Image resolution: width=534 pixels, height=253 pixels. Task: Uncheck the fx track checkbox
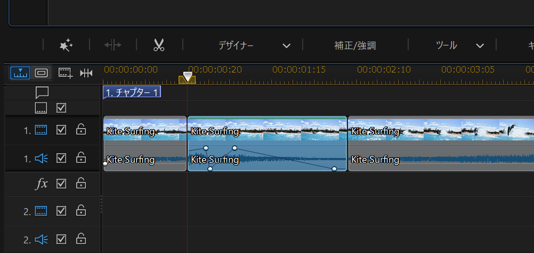click(x=61, y=184)
